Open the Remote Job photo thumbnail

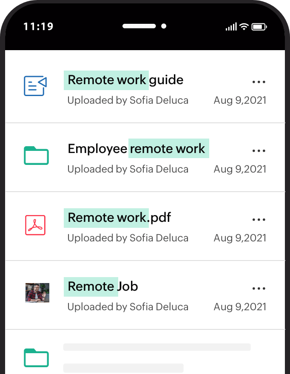[x=37, y=293]
